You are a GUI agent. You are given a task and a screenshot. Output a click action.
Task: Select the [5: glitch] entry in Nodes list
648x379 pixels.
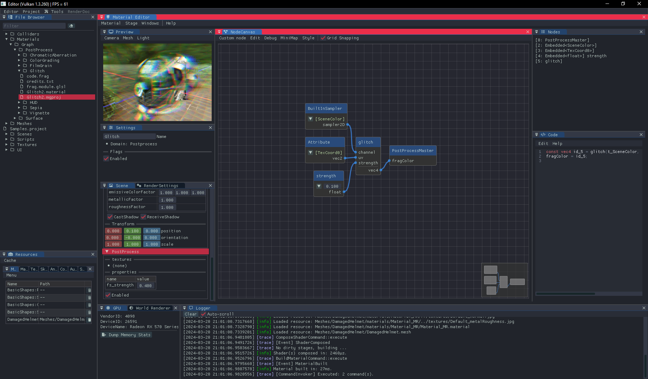coord(548,61)
